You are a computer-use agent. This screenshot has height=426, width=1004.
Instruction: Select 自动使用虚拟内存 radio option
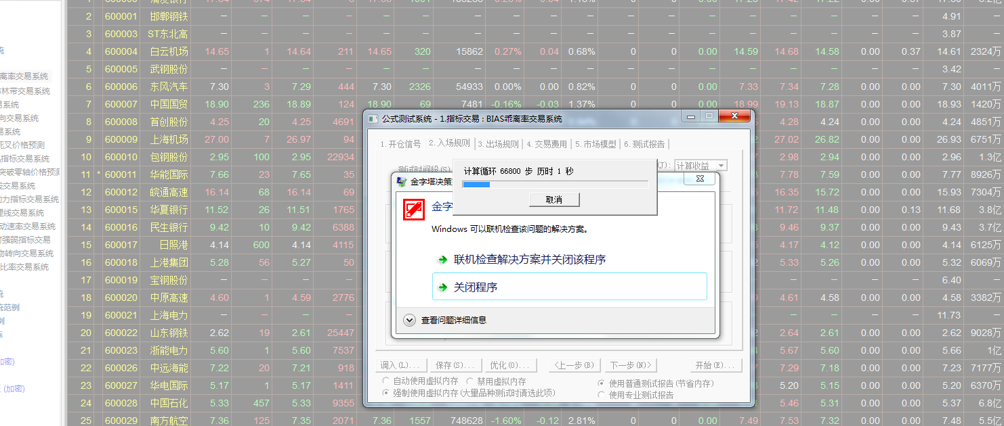click(386, 381)
